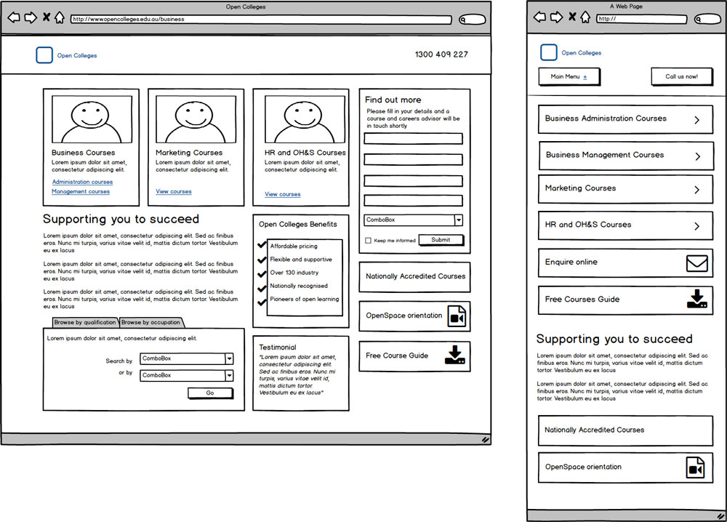This screenshot has height=522, width=727.
Task: Click download icon on Free Courses Guide, mobile
Action: [x=697, y=299]
